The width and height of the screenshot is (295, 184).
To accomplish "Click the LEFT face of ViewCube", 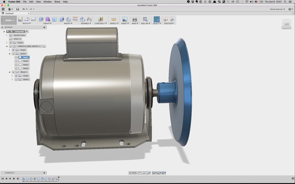I will coord(287,24).
